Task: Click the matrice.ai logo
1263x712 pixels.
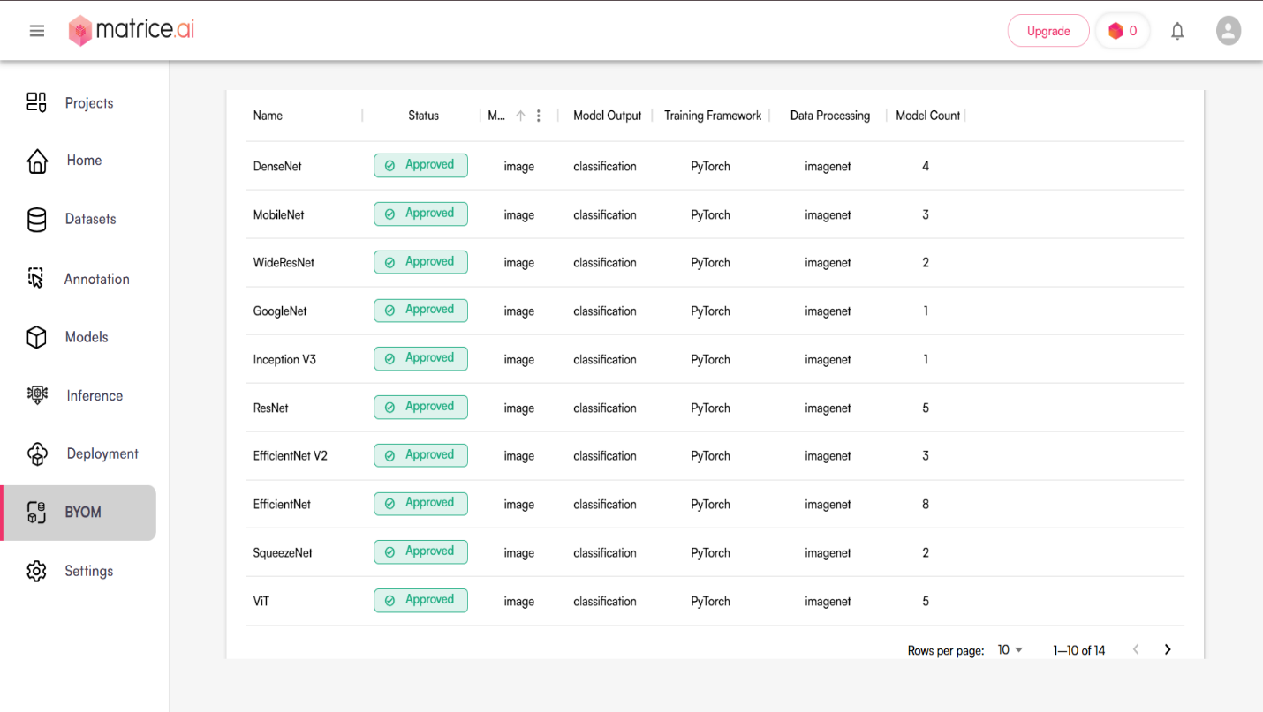Action: point(132,30)
